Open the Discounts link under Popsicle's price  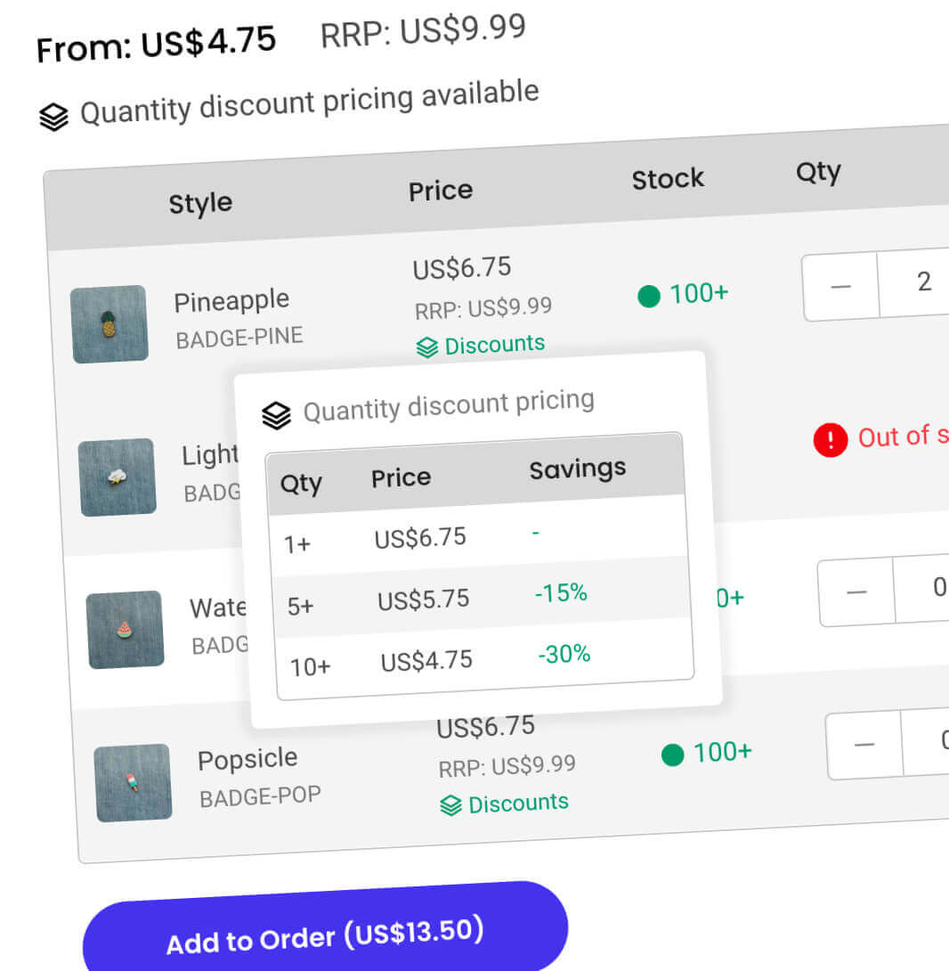518,803
